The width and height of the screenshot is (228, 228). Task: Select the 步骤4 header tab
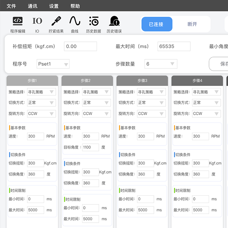pyautogui.click(x=197, y=81)
